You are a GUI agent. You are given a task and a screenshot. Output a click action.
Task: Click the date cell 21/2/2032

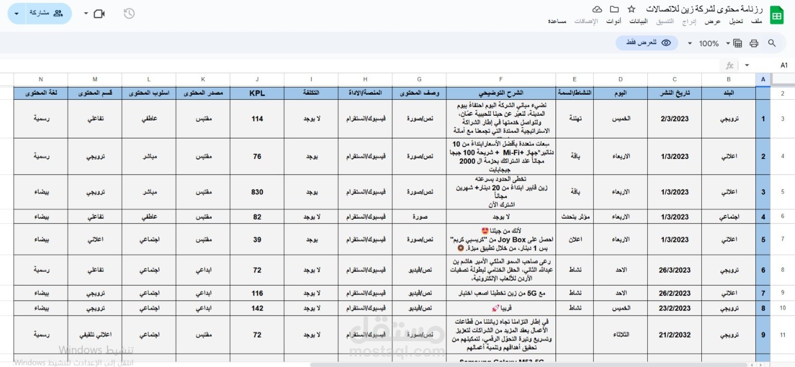(675, 335)
